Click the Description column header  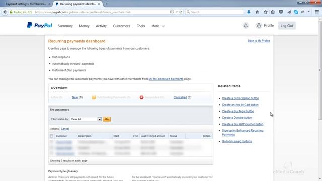85,136
